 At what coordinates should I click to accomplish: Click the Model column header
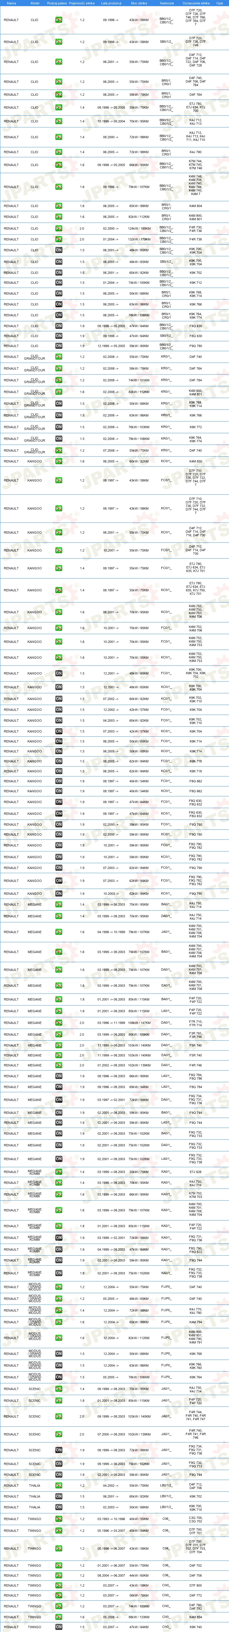point(34,3)
